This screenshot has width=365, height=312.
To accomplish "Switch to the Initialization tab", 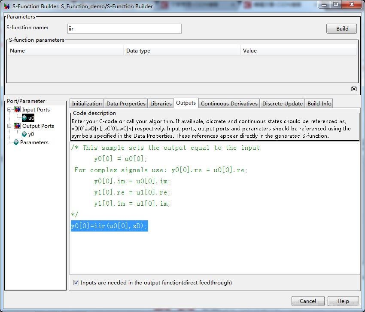I will tap(87, 103).
